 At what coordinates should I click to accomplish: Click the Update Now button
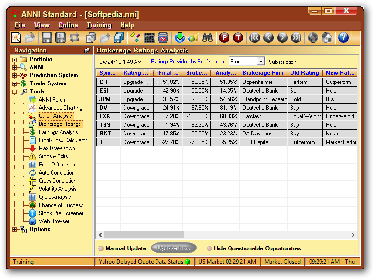tap(174, 248)
